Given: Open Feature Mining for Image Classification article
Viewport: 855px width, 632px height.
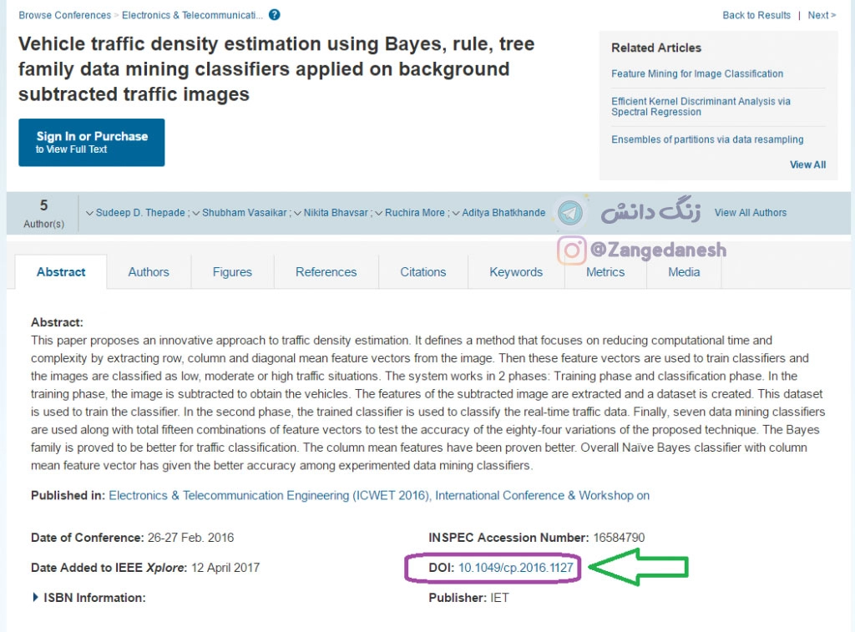Looking at the screenshot, I should click(697, 73).
